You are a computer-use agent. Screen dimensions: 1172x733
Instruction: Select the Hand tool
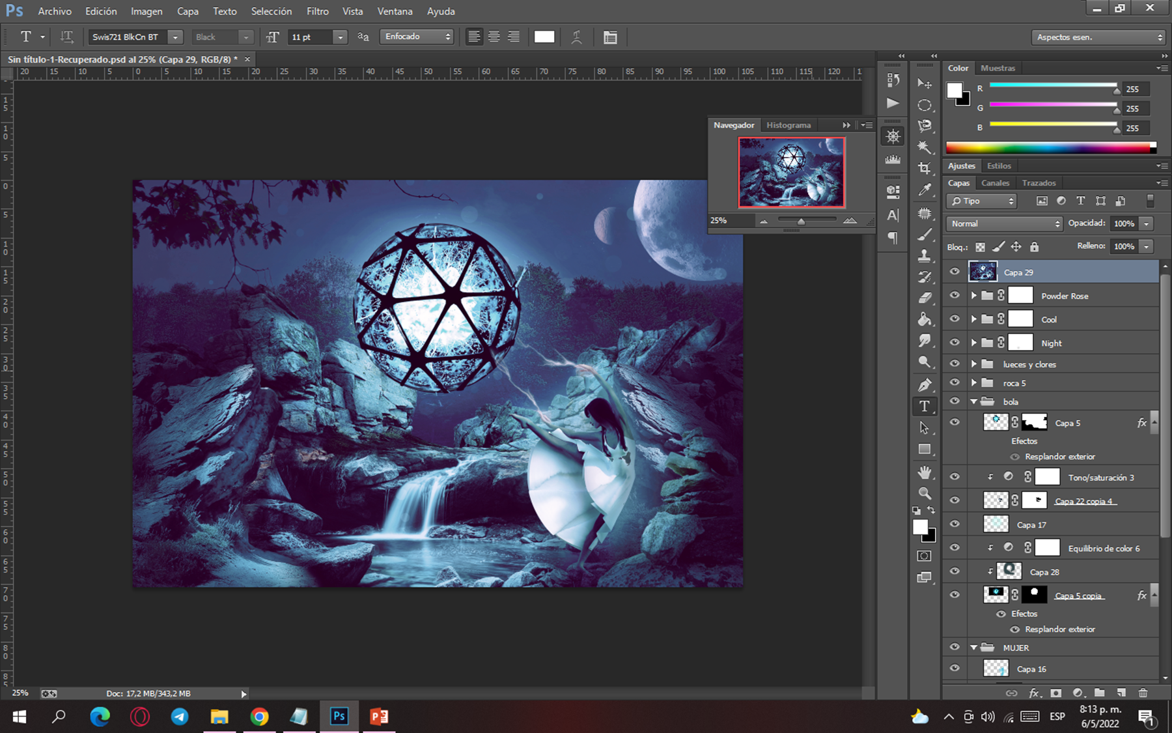point(925,472)
